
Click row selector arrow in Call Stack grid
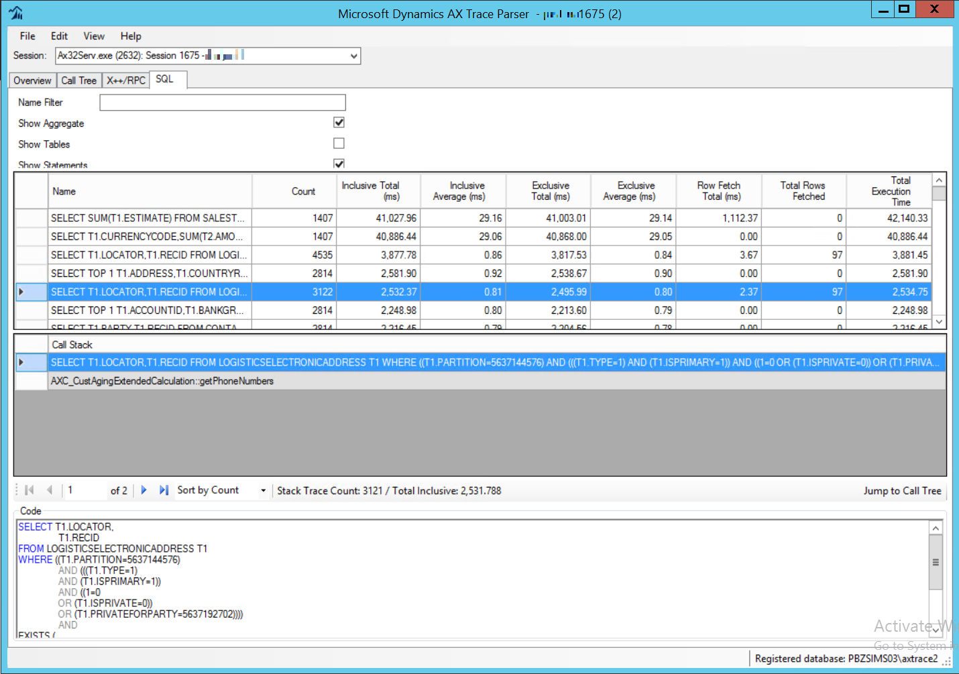tap(21, 362)
